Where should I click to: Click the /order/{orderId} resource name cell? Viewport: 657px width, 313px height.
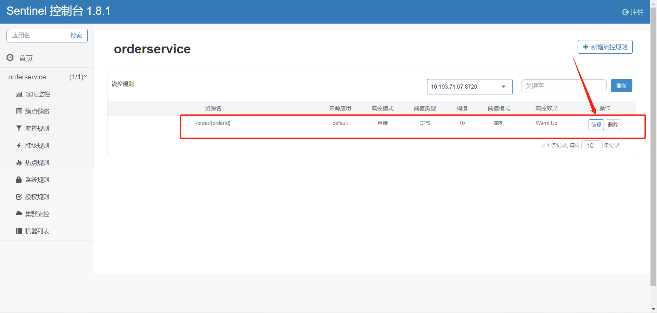pyautogui.click(x=213, y=123)
